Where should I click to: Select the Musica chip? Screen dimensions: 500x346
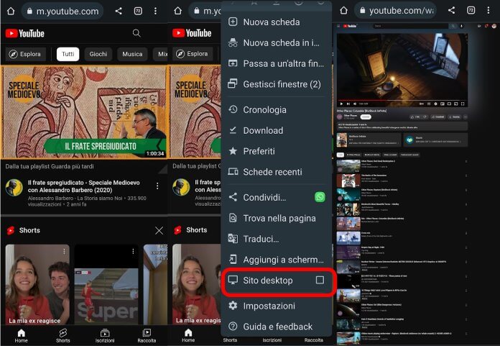tap(132, 54)
